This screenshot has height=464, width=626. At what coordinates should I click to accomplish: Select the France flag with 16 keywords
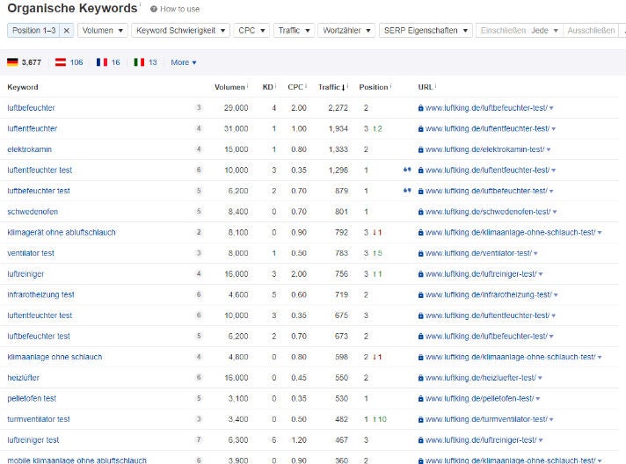pos(108,62)
